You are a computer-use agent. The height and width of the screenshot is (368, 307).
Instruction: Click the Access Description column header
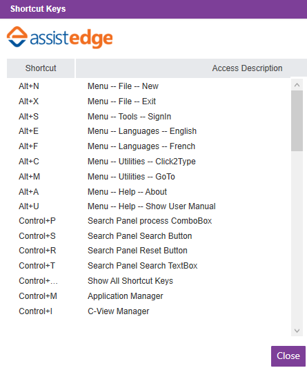191,68
